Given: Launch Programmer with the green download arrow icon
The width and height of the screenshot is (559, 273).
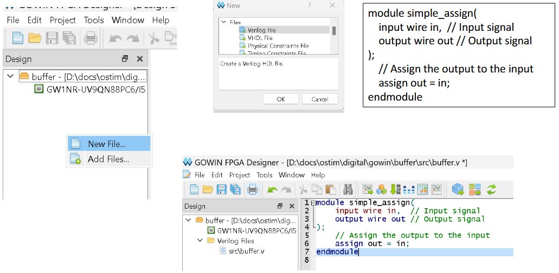Looking at the screenshot, I should click(395, 189).
